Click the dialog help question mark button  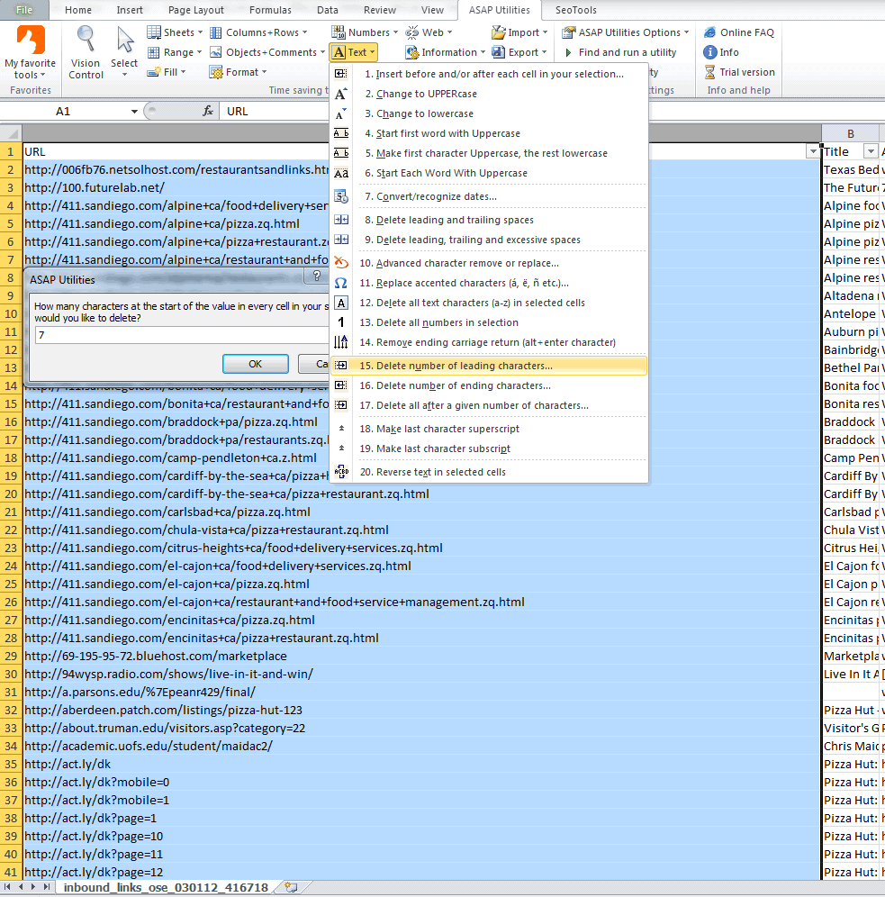[317, 276]
